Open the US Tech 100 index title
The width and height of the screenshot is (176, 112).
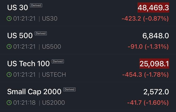click(29, 64)
